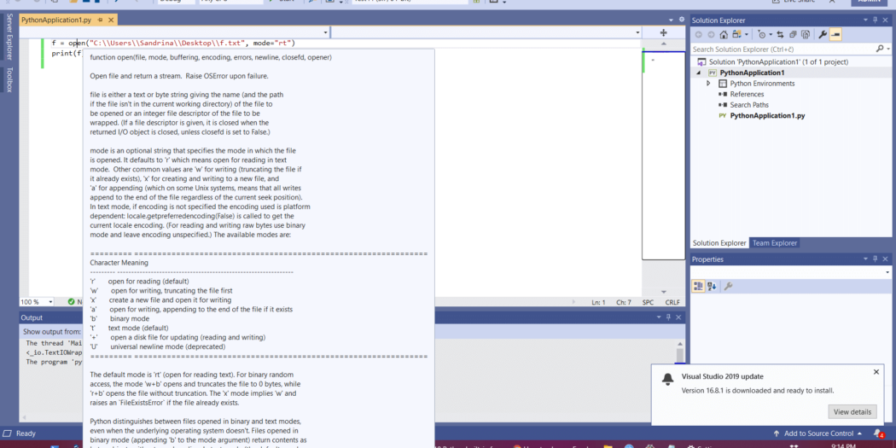This screenshot has width=896, height=448.
Task: Click Solution Explorer back navigation arrow
Action: [698, 35]
